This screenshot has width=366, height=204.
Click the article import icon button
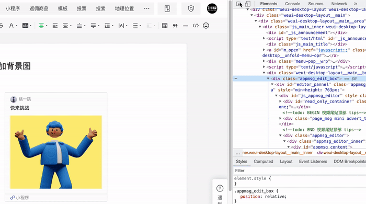[x=167, y=9]
